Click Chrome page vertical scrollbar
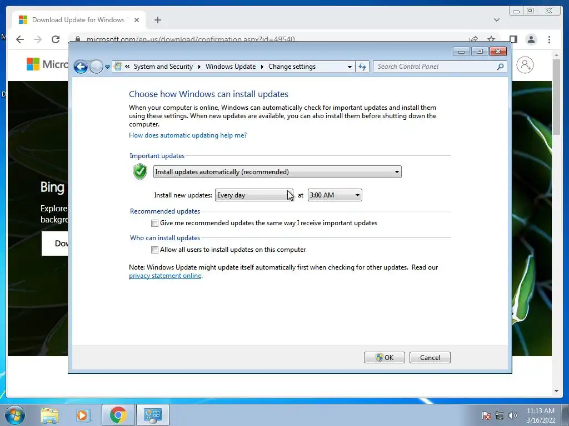This screenshot has width=569, height=426. [557, 97]
